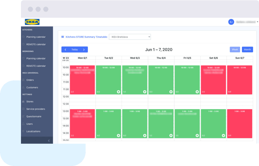Add booking to Wed 6/3 1:00 slot
This screenshot has width=259, height=166.
click(145, 136)
